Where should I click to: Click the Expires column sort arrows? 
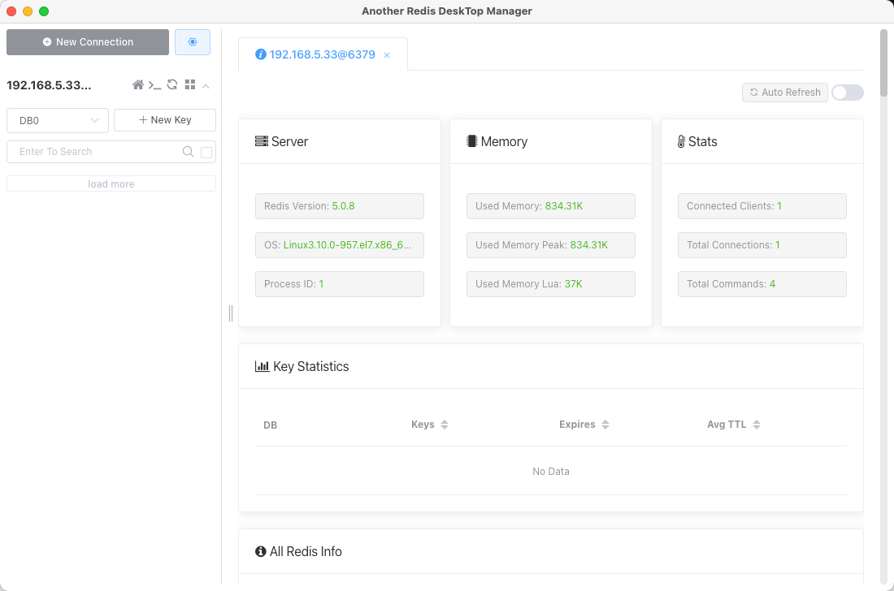605,425
